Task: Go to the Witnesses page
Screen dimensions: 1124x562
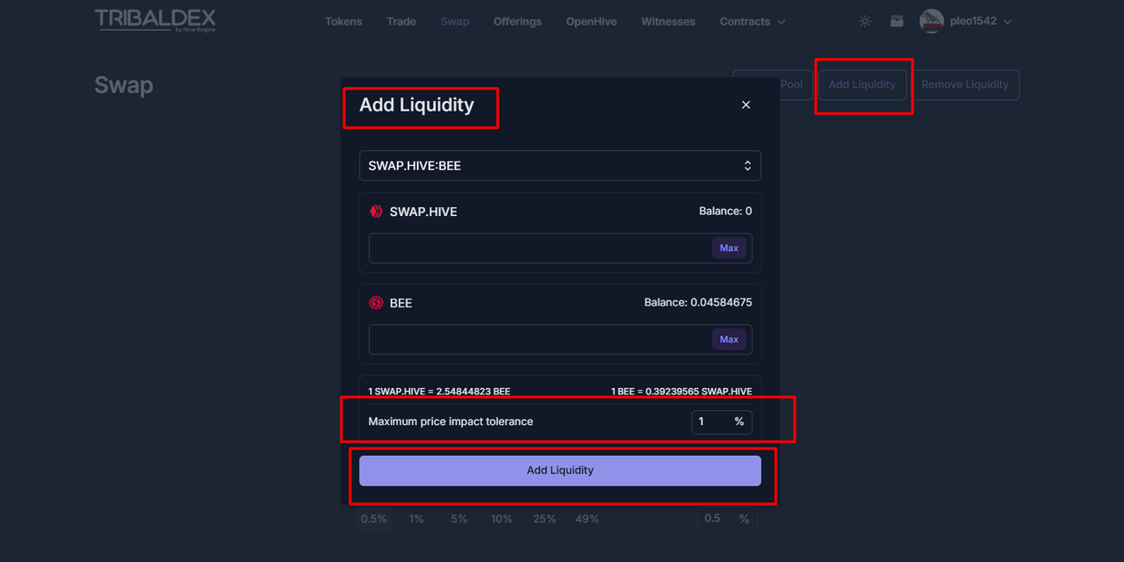Action: (x=668, y=21)
